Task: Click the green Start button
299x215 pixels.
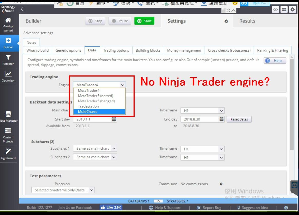Action: click(144, 21)
